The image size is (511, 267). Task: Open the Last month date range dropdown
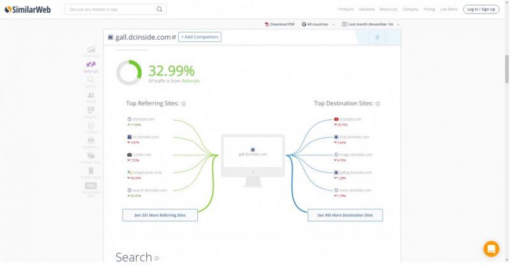click(x=370, y=24)
